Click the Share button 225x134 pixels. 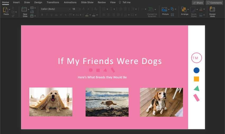pyautogui.click(x=198, y=3)
